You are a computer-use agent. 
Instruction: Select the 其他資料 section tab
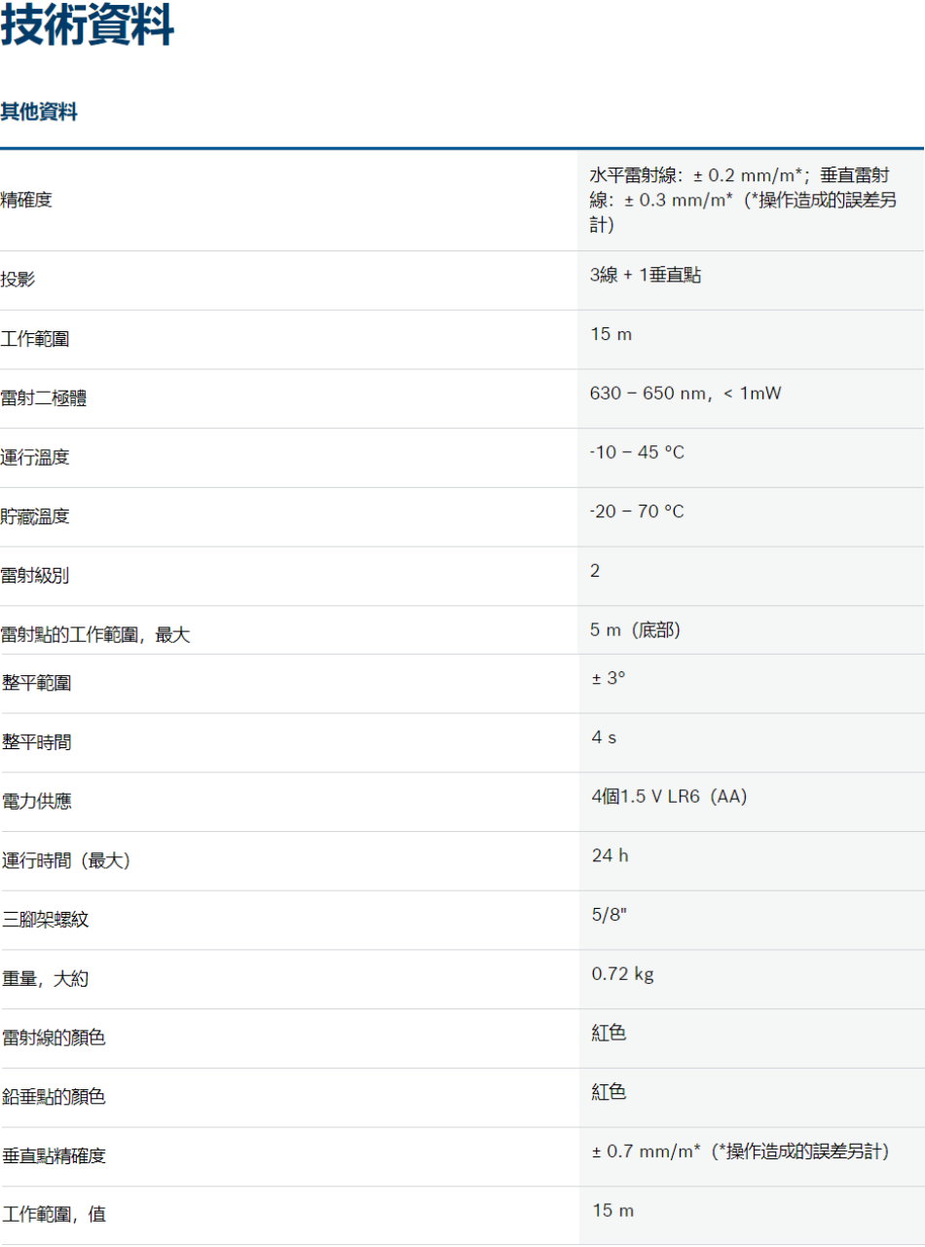pyautogui.click(x=39, y=112)
